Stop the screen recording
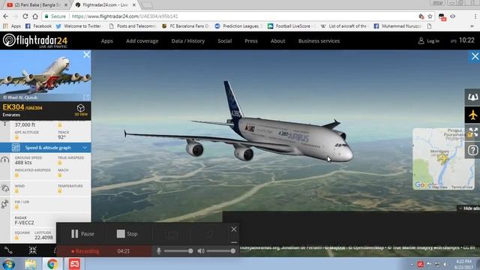 pyautogui.click(x=127, y=234)
